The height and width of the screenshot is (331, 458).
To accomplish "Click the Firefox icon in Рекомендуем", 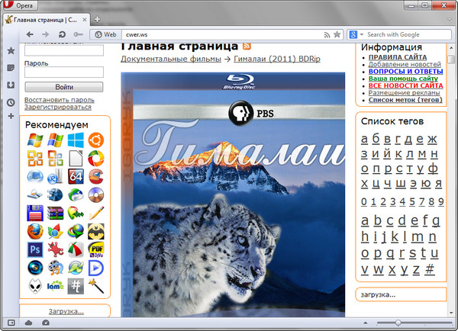I will coord(34,231).
